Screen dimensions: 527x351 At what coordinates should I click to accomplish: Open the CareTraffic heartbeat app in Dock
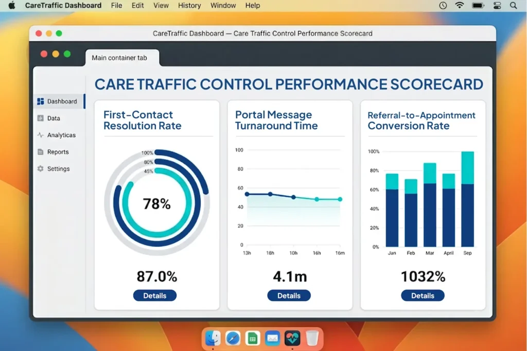pyautogui.click(x=292, y=338)
